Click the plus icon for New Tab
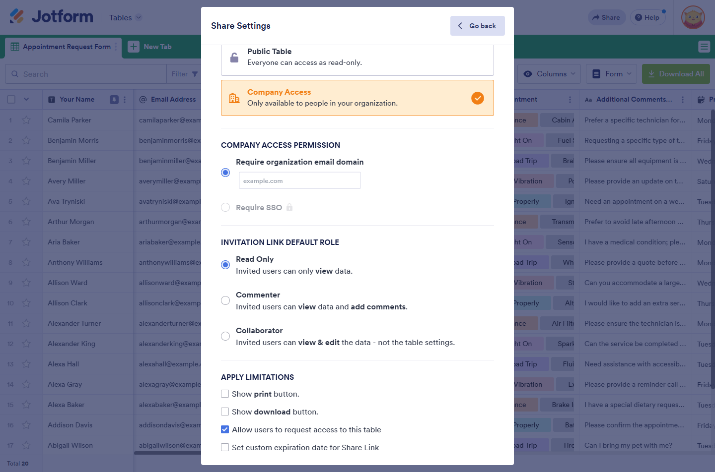This screenshot has height=472, width=715. (x=134, y=47)
